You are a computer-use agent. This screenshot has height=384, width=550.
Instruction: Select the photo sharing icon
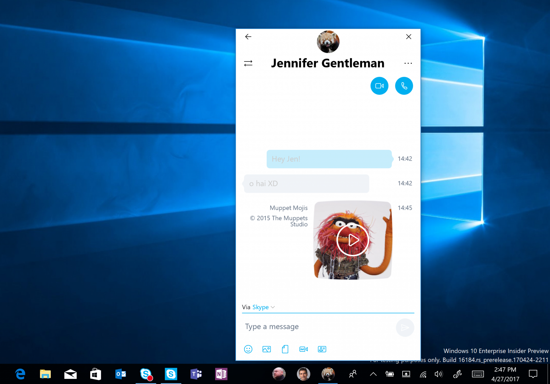pyautogui.click(x=266, y=349)
